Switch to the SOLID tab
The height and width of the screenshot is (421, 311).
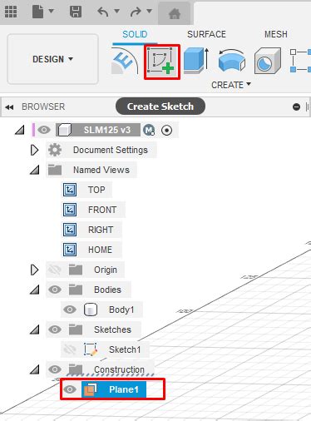(x=135, y=34)
